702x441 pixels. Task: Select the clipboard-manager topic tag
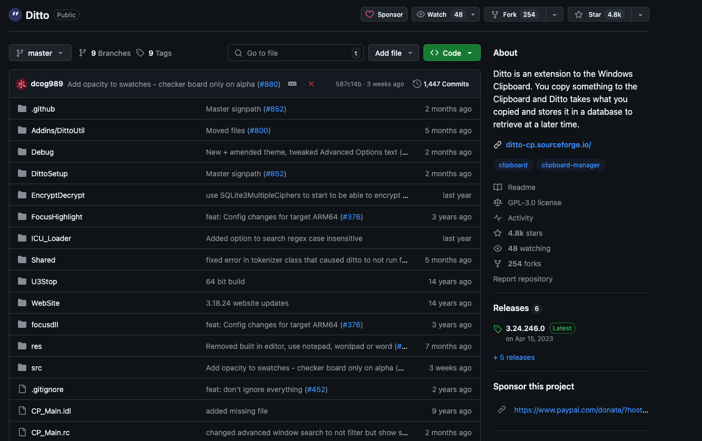pyautogui.click(x=571, y=165)
